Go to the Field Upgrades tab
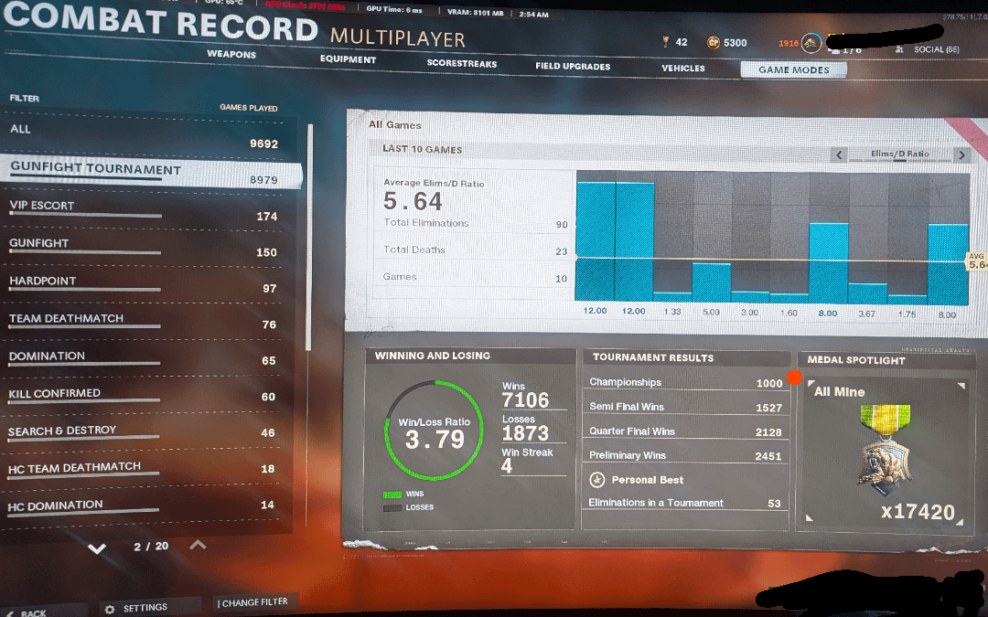 (573, 66)
